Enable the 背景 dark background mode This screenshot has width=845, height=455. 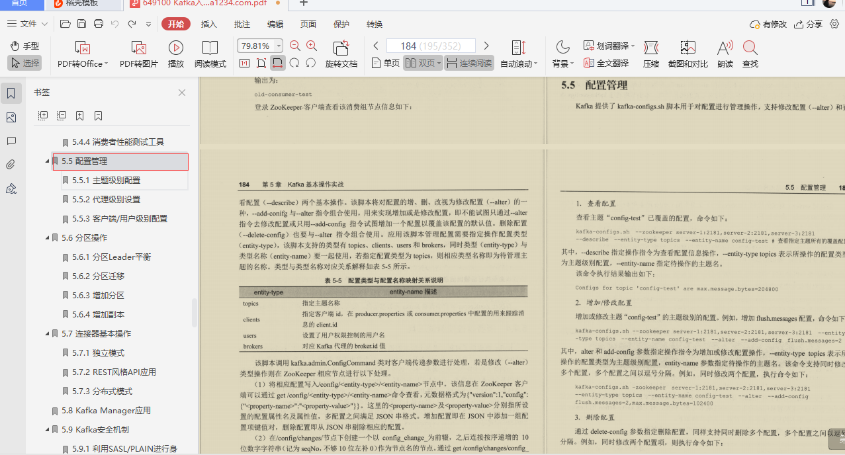pos(562,53)
